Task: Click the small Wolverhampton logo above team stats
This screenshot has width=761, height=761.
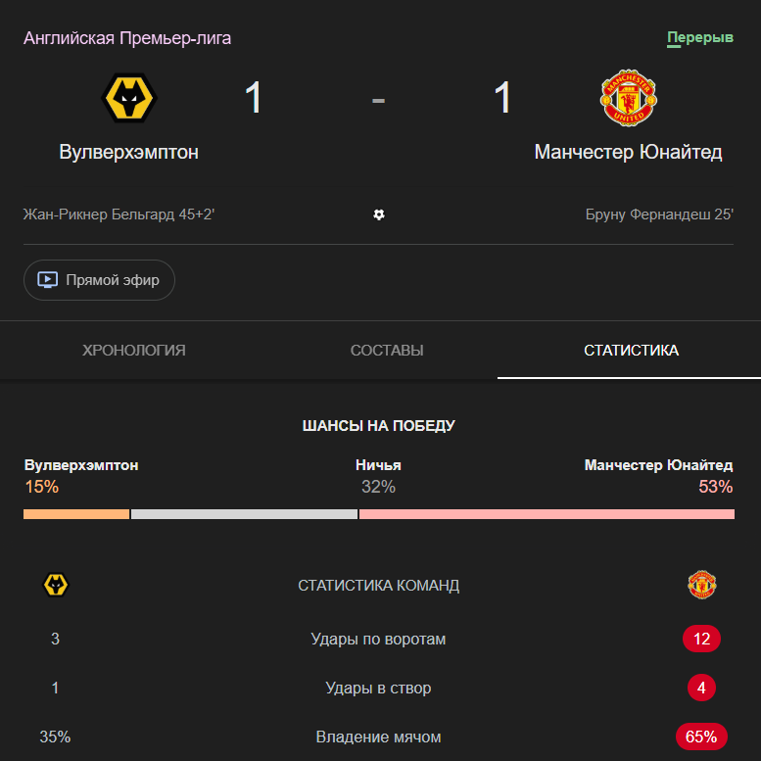Action: (56, 586)
